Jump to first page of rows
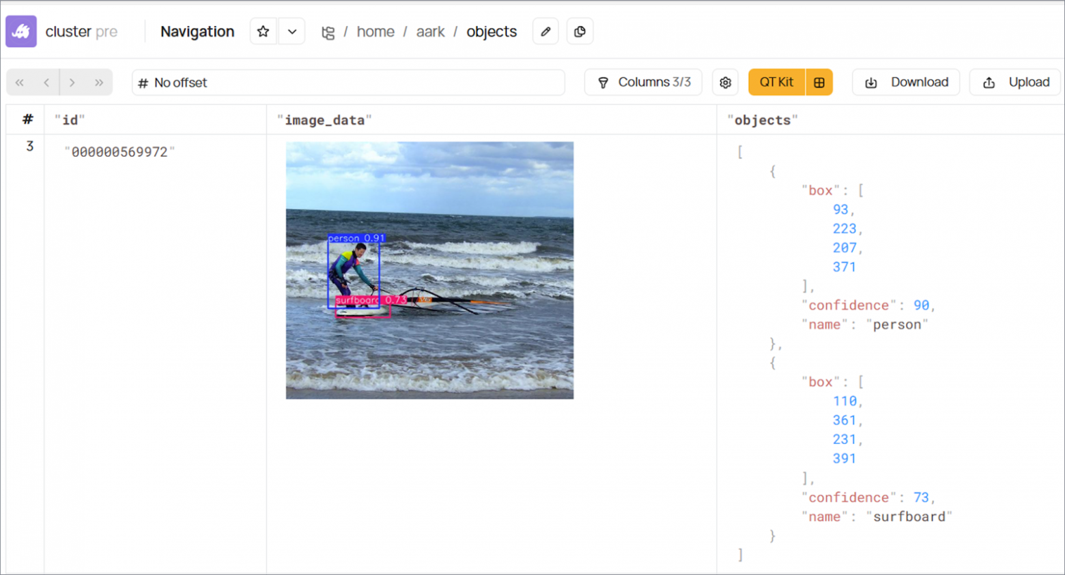This screenshot has width=1065, height=575. [20, 83]
